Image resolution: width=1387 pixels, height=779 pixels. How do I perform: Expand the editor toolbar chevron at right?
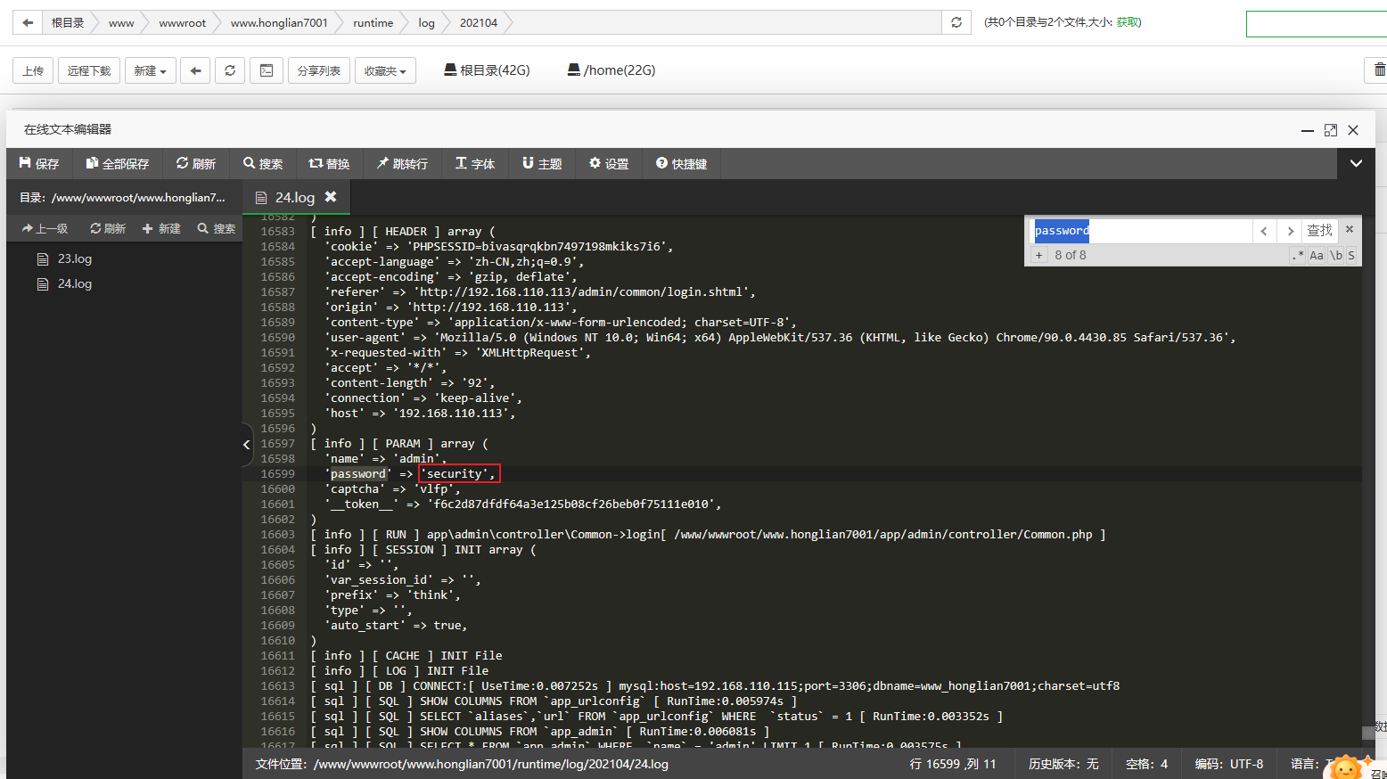pos(1356,163)
